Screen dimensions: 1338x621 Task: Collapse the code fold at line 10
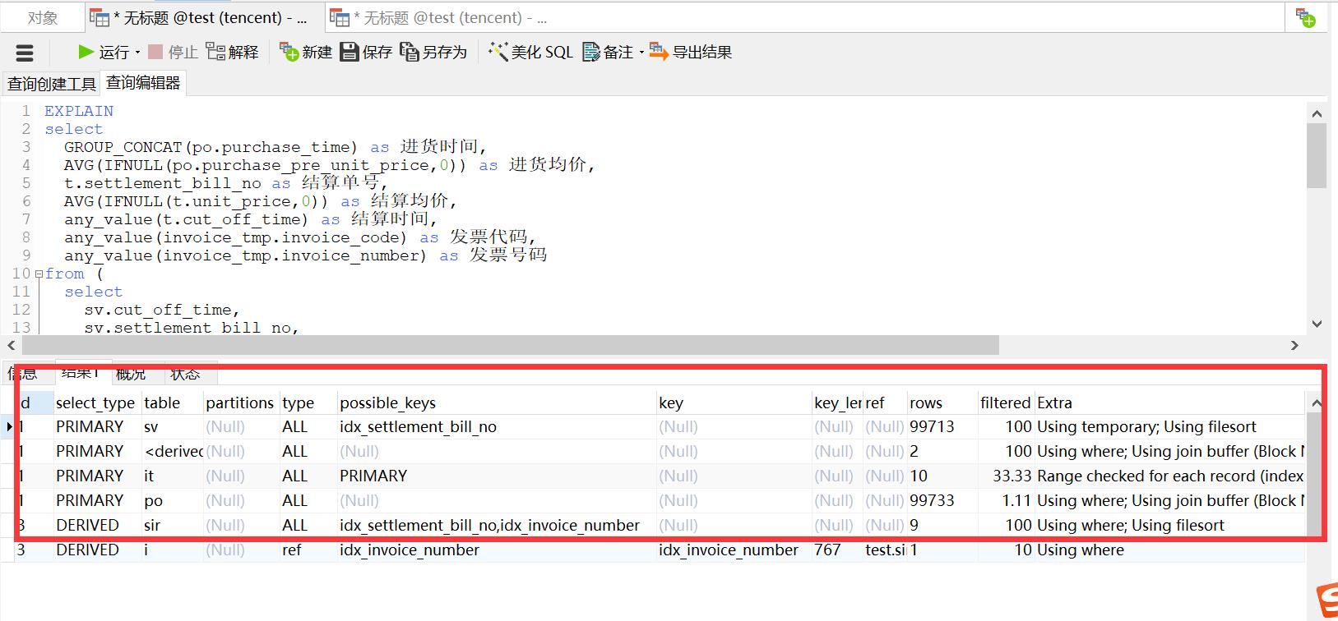coord(39,274)
